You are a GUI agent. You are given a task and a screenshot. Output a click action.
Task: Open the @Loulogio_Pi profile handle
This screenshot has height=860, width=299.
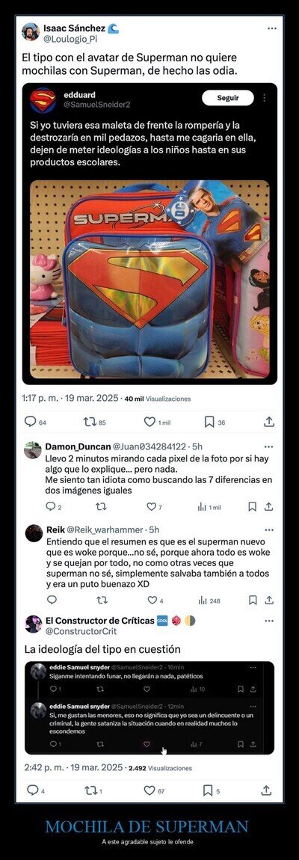[x=66, y=39]
